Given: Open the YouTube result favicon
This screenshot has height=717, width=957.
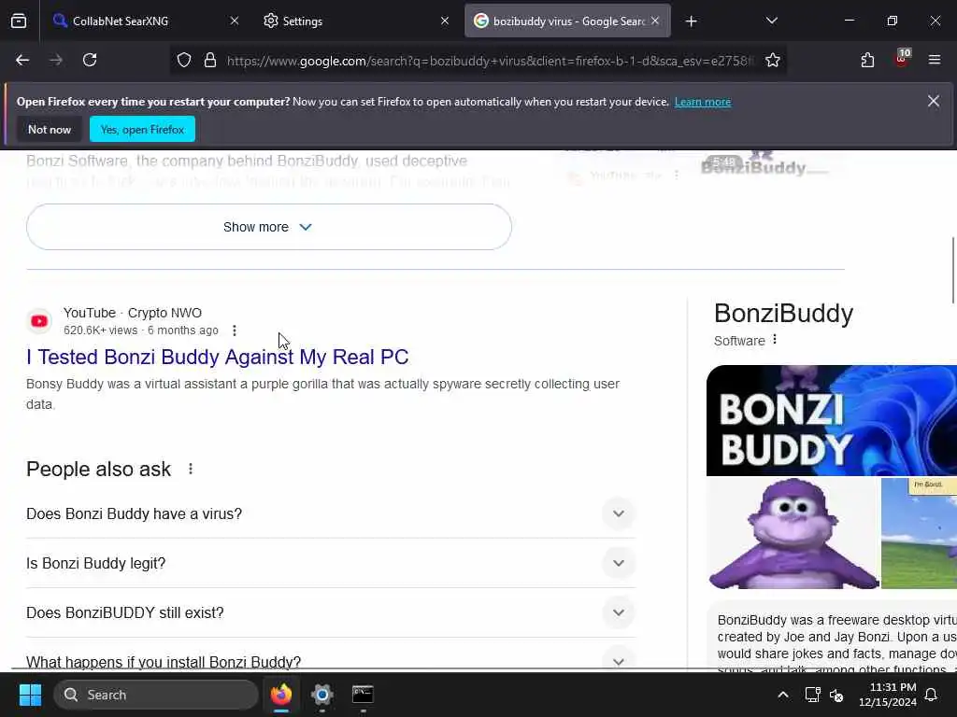Looking at the screenshot, I should click(x=39, y=321).
